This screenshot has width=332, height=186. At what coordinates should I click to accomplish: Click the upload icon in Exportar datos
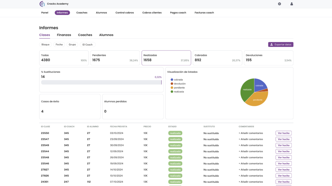coord(271,45)
